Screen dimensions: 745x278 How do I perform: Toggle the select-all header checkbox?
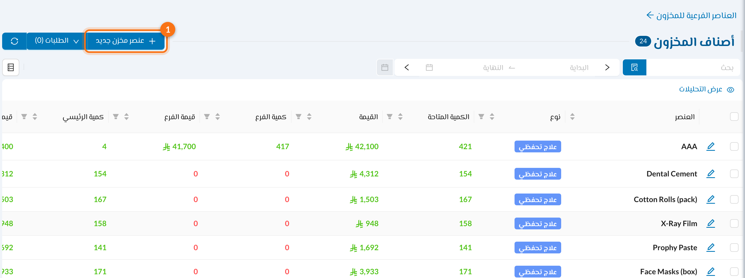734,117
